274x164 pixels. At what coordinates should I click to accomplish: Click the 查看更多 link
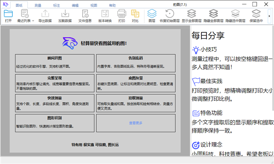pyautogui.click(x=136, y=123)
